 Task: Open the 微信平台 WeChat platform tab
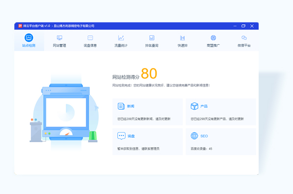[x=244, y=41]
